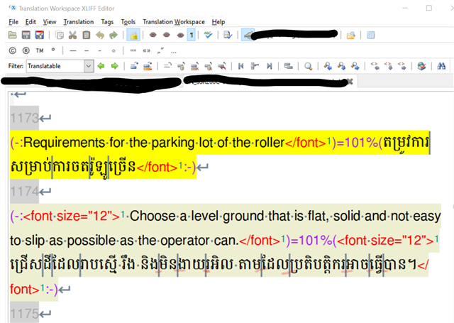This screenshot has height=323, width=454.
Task: Click the save floppy disk icon
Action: tap(26, 35)
